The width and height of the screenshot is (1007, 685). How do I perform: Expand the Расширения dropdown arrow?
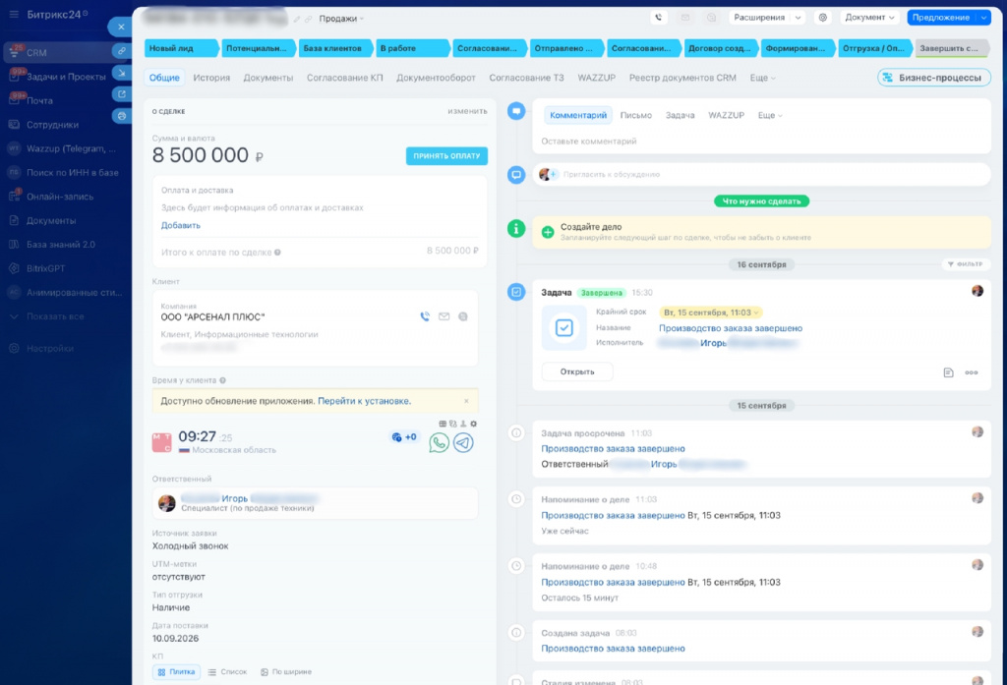coord(799,18)
